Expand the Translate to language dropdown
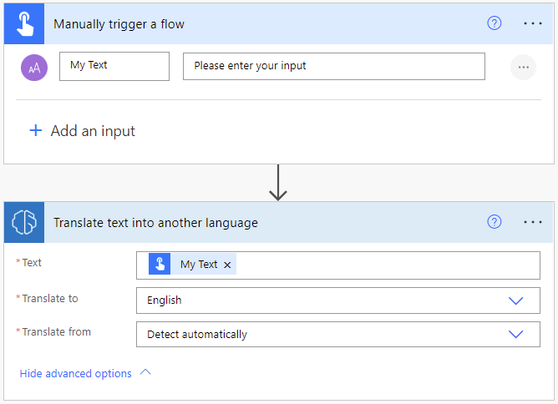This screenshot has width=558, height=404. [515, 300]
